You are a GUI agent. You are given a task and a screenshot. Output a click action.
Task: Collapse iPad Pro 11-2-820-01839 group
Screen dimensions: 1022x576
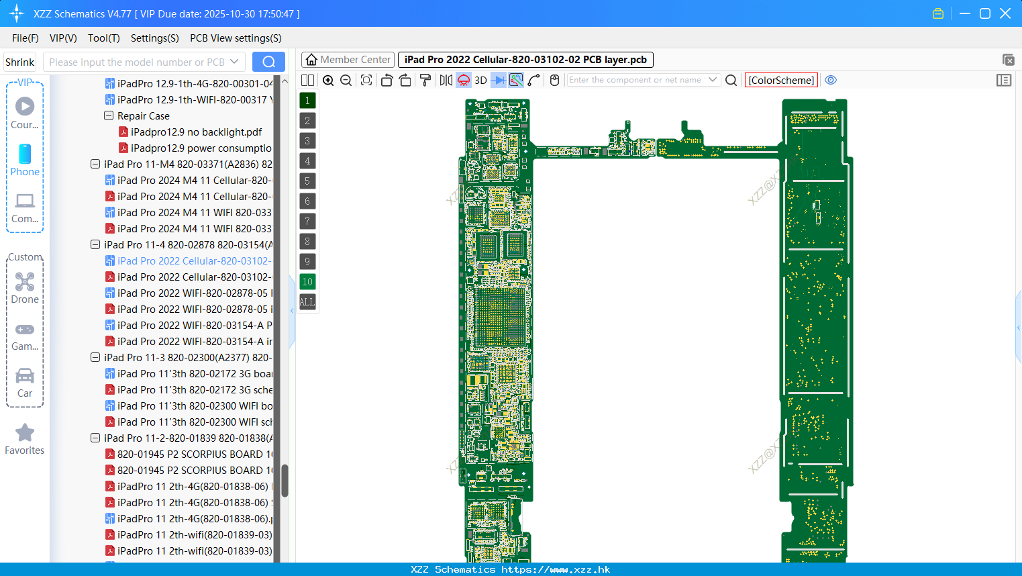pos(95,438)
